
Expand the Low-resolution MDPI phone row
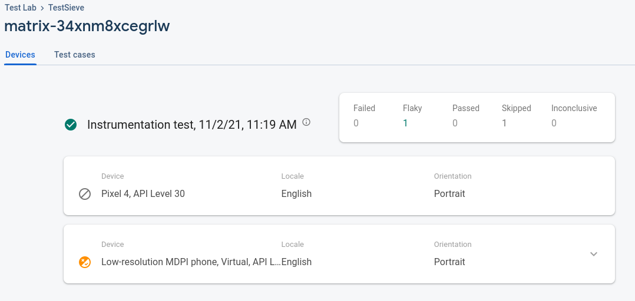(x=594, y=254)
